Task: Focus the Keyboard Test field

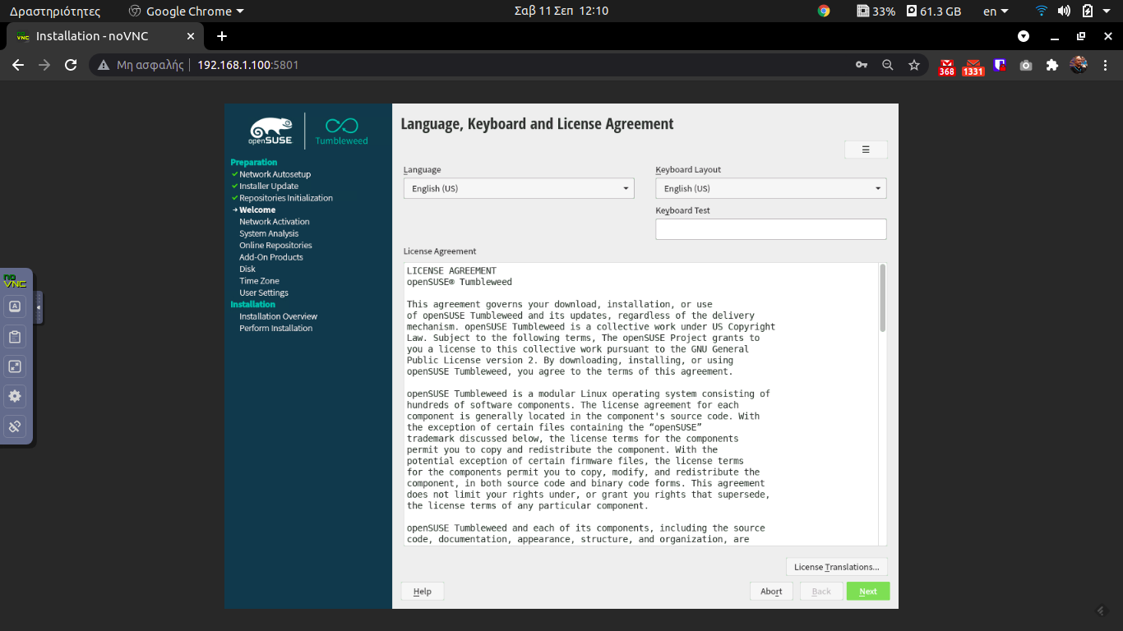Action: 771,229
